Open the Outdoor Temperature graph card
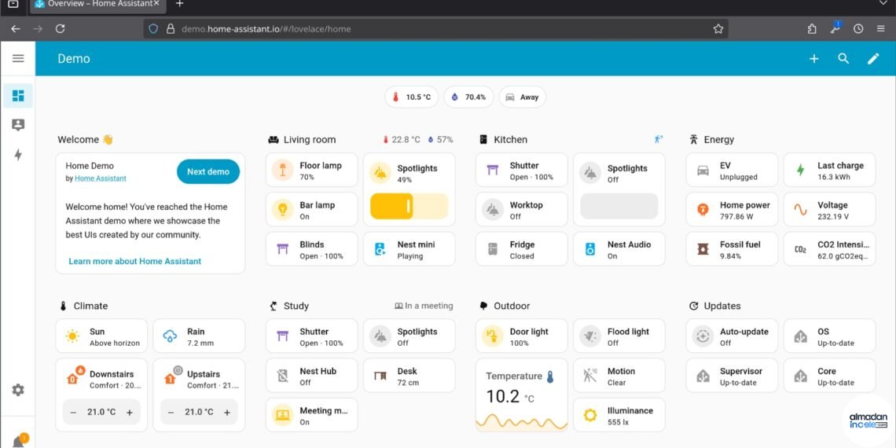The height and width of the screenshot is (448, 896). click(522, 395)
